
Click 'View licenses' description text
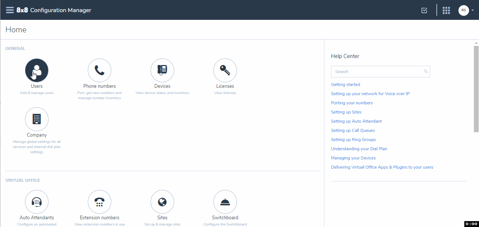click(225, 93)
